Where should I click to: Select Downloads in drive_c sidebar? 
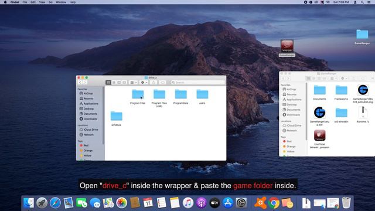click(x=90, y=119)
